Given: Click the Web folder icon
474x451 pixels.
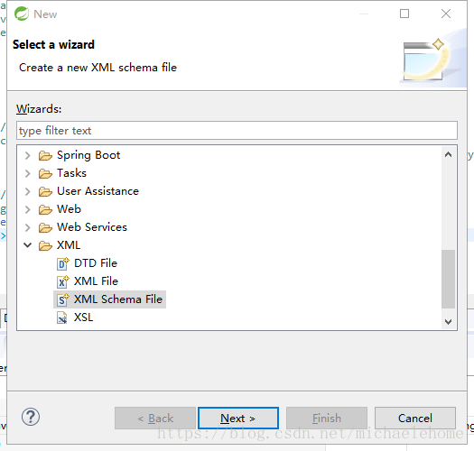Looking at the screenshot, I should pyautogui.click(x=45, y=209).
